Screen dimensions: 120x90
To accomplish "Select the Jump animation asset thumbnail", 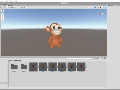I will (x=52, y=66).
